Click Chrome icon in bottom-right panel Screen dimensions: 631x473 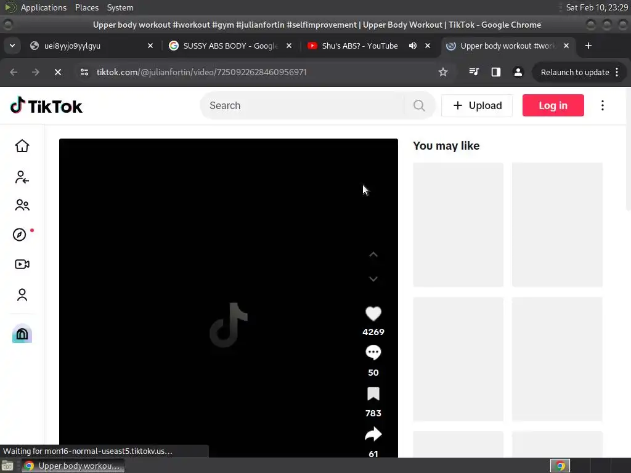click(560, 466)
